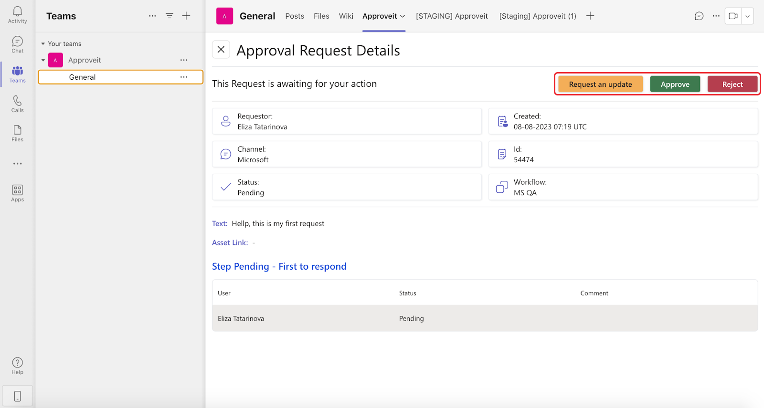Open Approveit team more options
This screenshot has width=764, height=408.
[x=184, y=60]
